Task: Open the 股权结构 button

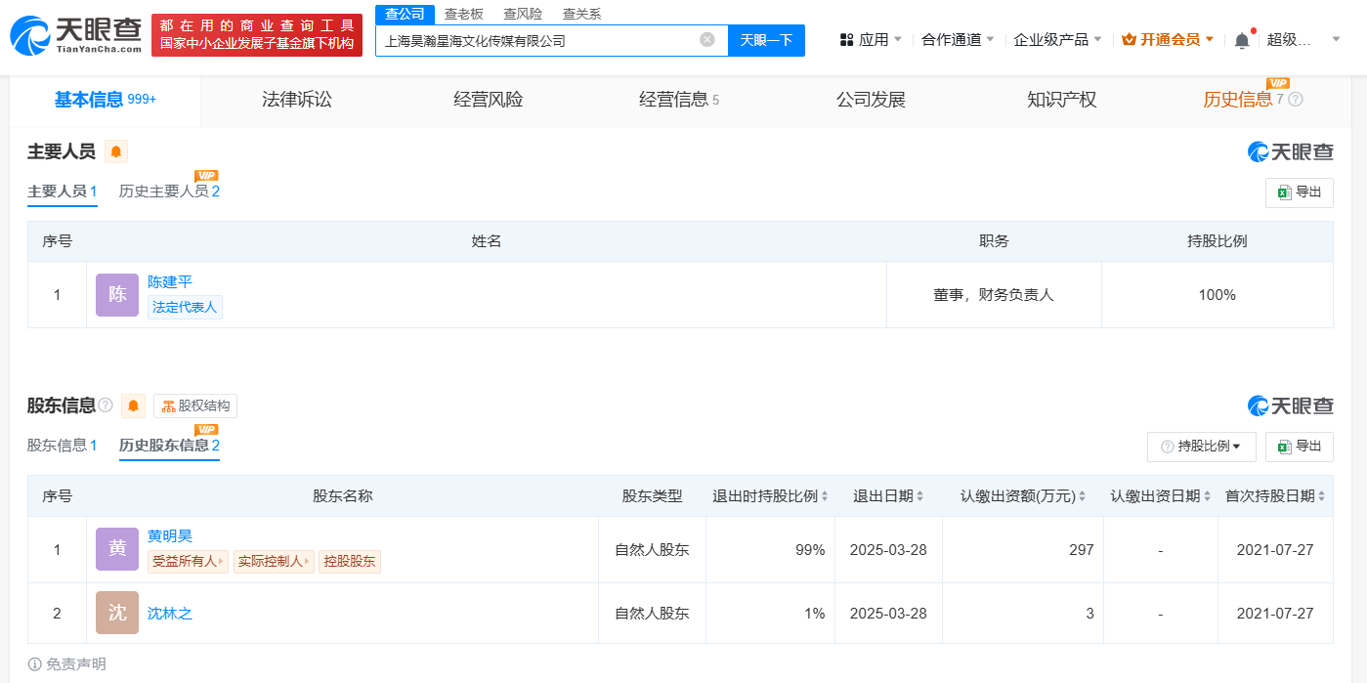Action: tap(195, 406)
